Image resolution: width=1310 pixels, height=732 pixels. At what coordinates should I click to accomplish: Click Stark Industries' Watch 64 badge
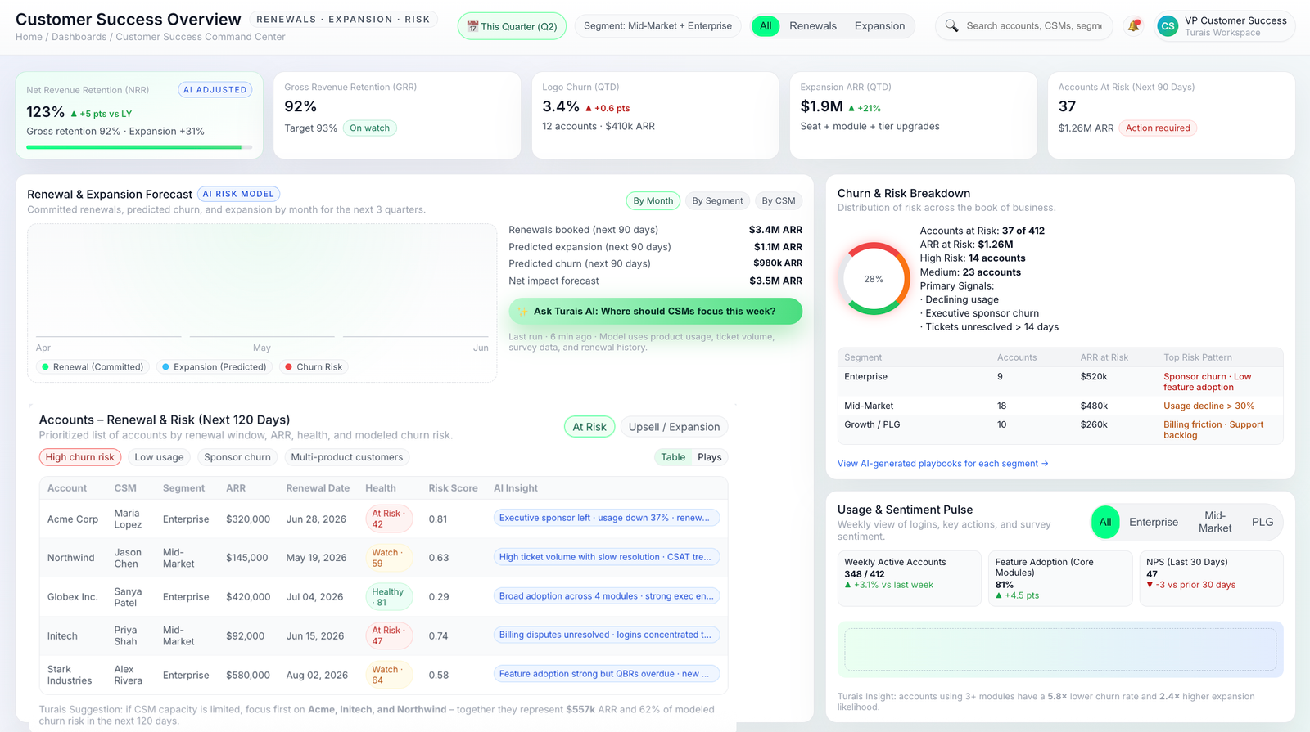[x=389, y=675]
